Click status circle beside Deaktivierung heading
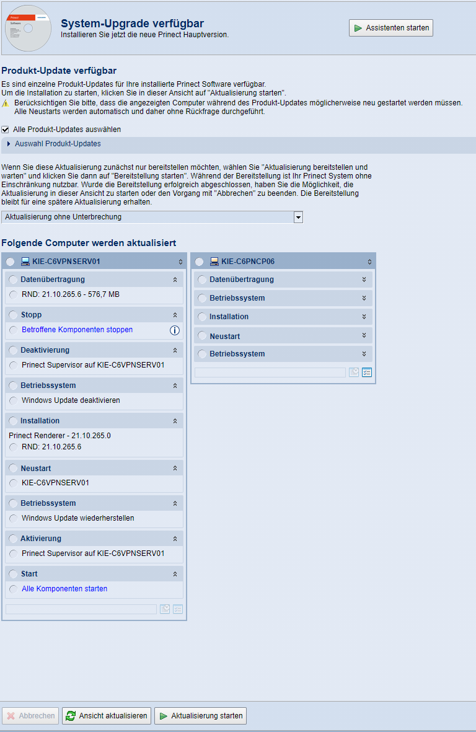This screenshot has height=732, width=476. pos(13,350)
